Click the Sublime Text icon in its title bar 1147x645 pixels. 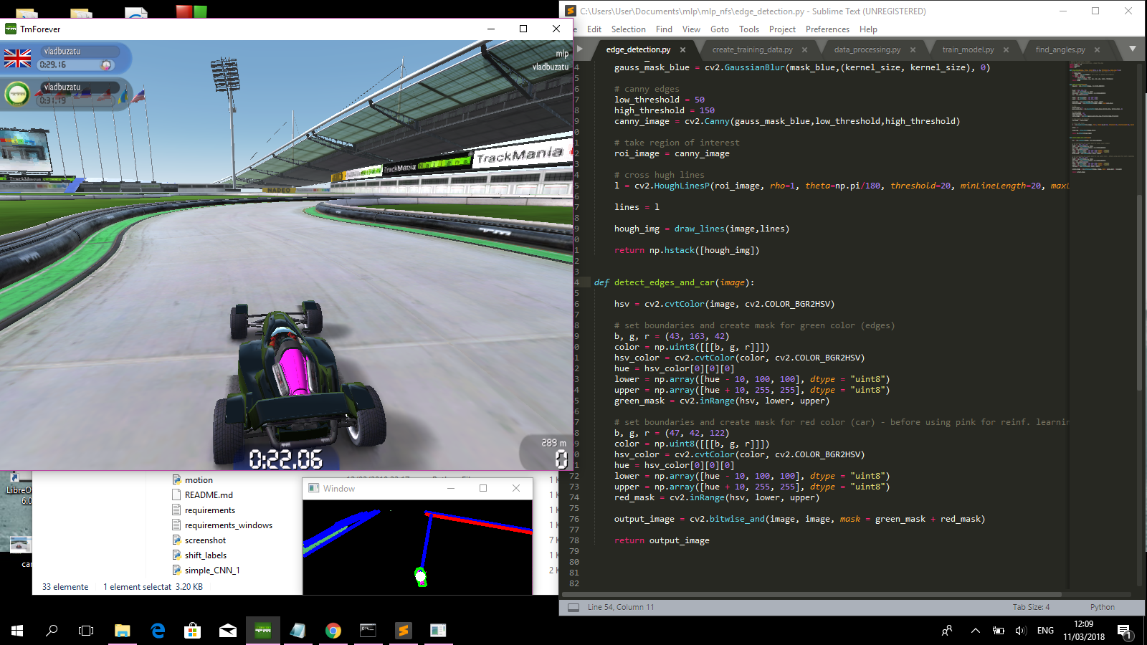point(570,11)
